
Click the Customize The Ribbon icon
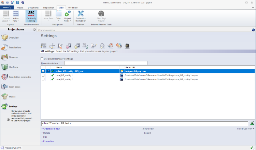pyautogui.click(x=80, y=16)
